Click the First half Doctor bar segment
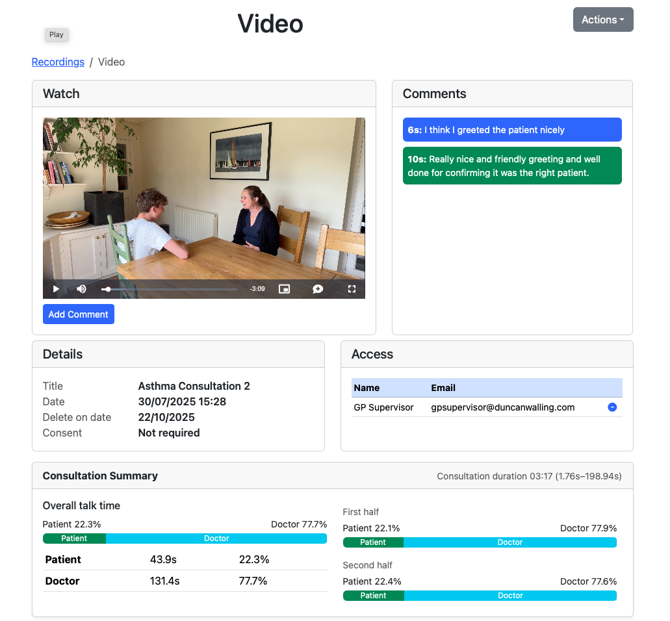The image size is (670, 621). pos(510,542)
